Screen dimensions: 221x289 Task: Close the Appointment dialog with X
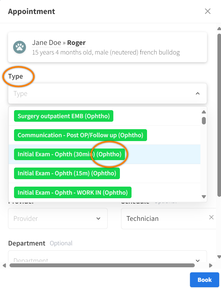coord(208,11)
